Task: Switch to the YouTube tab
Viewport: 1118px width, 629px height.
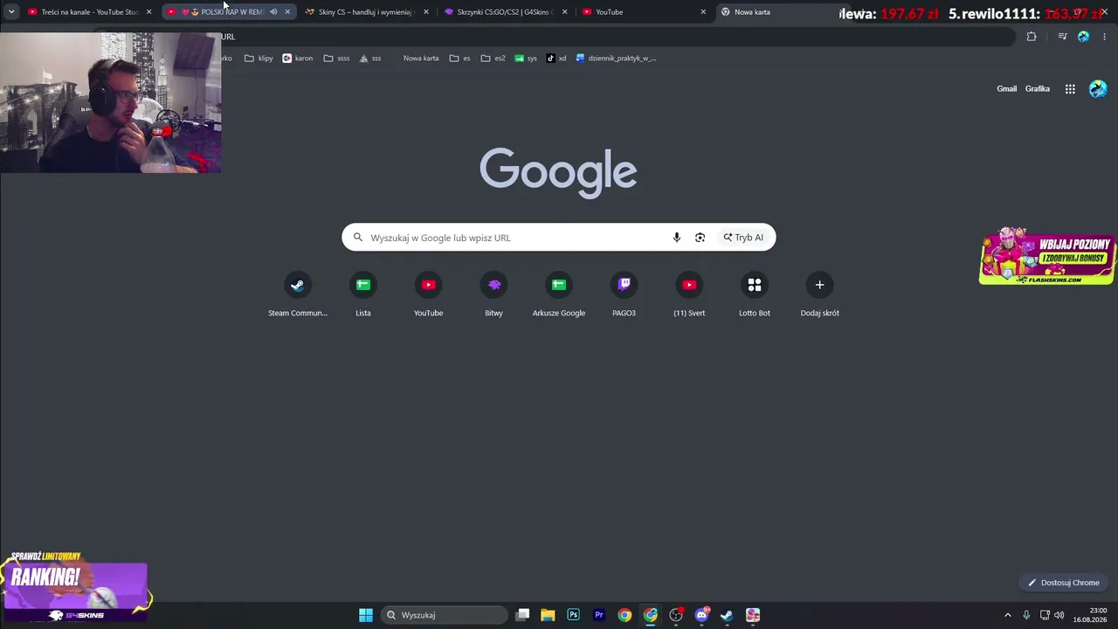Action: (x=643, y=12)
